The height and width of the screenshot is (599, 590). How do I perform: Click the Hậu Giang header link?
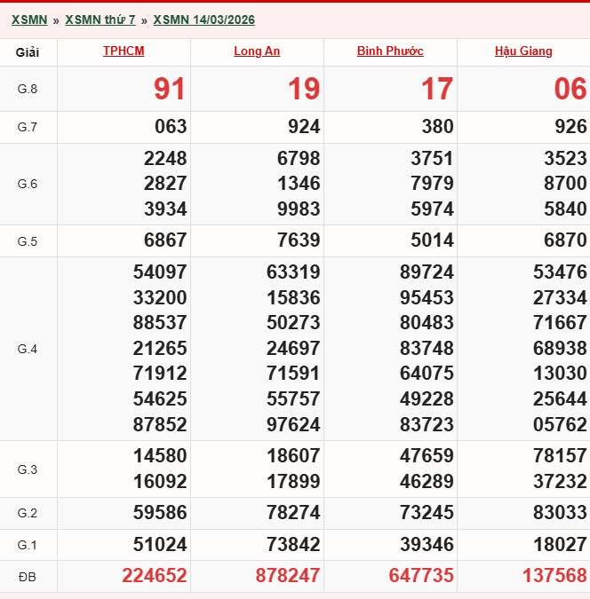(523, 51)
